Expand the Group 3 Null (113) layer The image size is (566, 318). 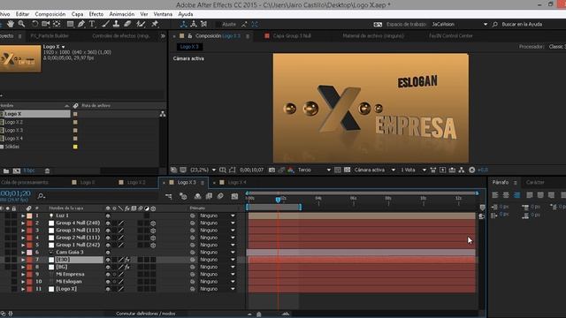coord(23,231)
